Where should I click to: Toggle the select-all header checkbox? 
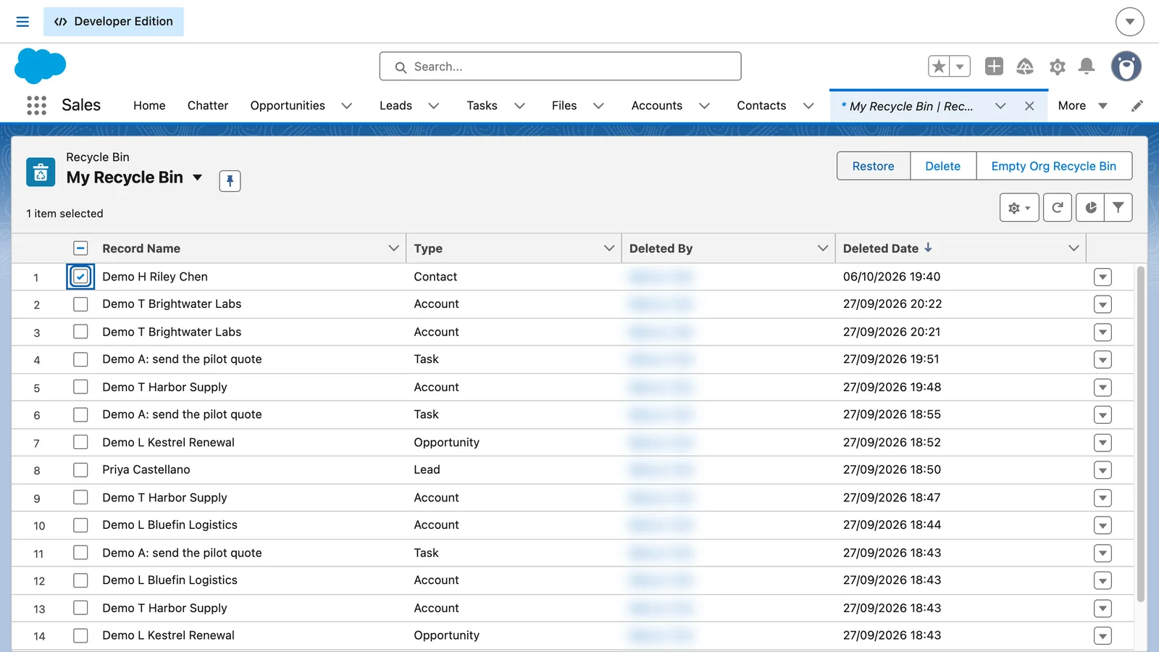click(x=80, y=248)
